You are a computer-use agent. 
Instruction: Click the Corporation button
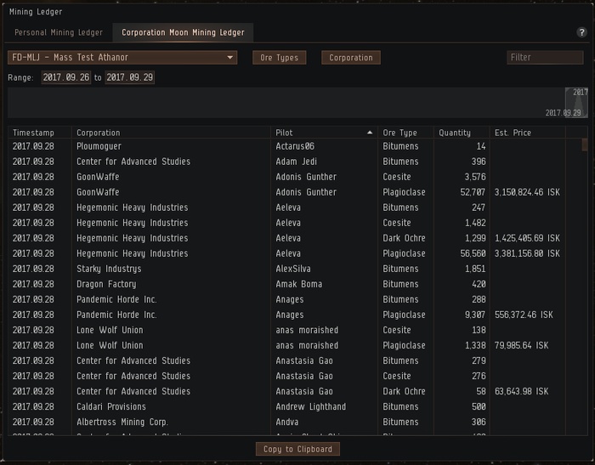351,58
